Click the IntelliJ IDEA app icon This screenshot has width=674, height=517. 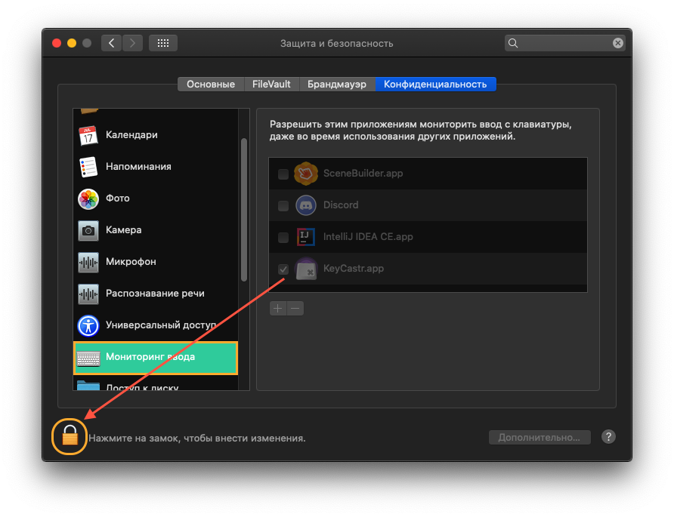point(305,236)
